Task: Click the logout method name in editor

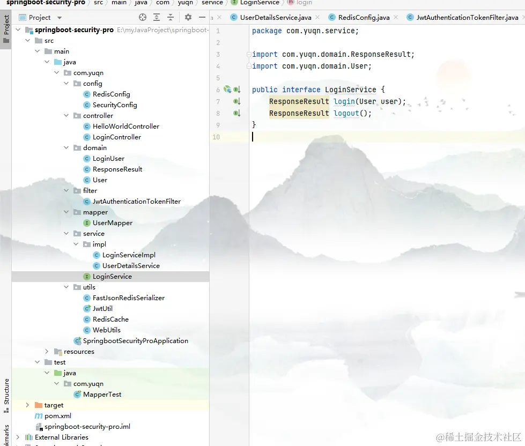Action: click(346, 113)
